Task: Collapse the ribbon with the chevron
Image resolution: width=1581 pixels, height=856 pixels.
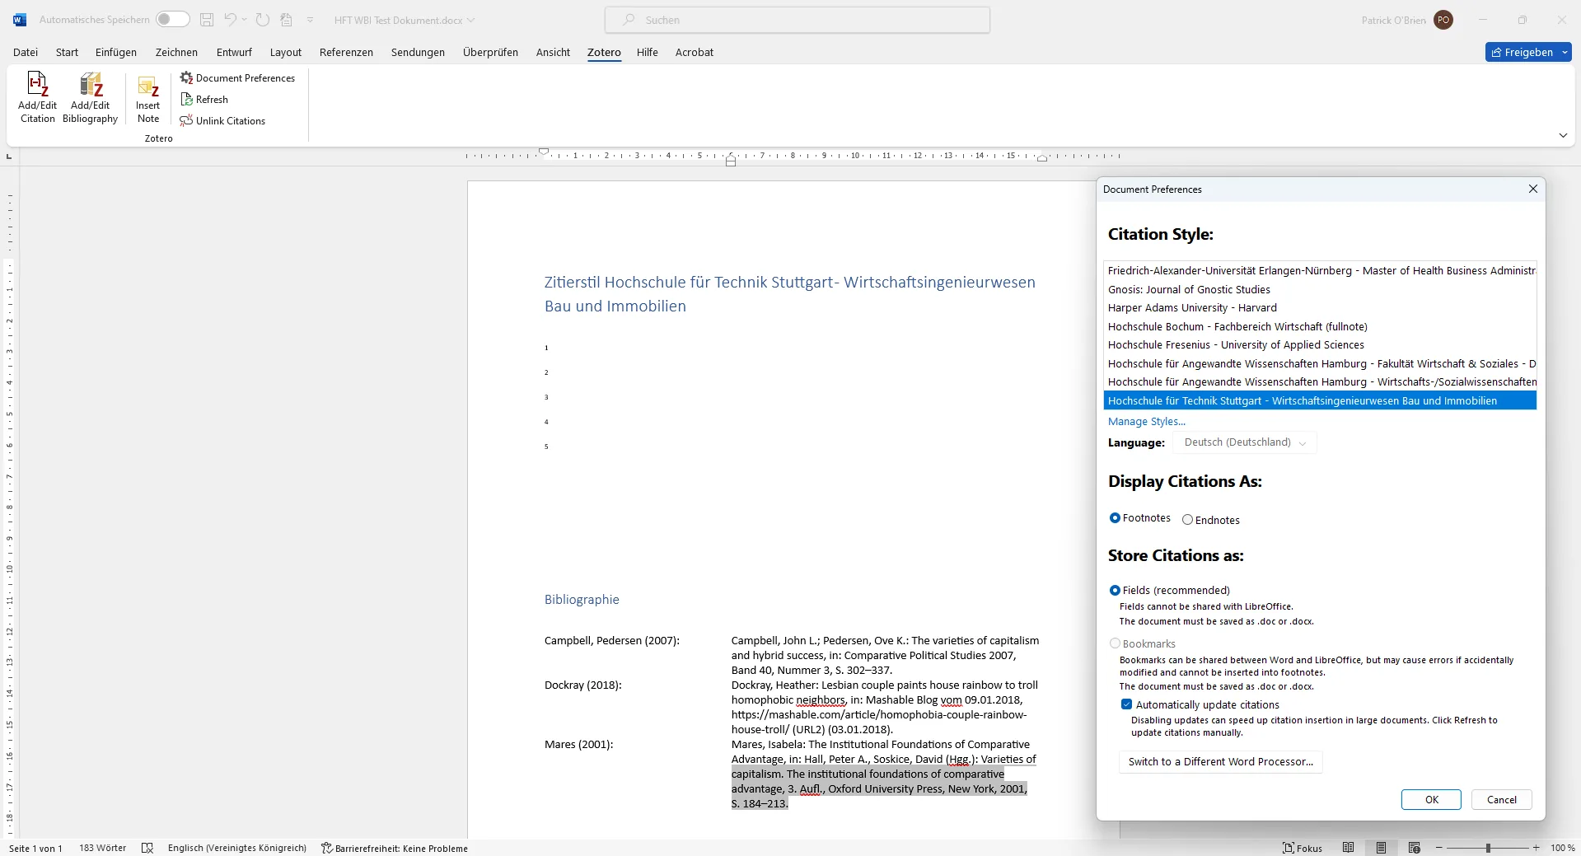Action: point(1563,135)
